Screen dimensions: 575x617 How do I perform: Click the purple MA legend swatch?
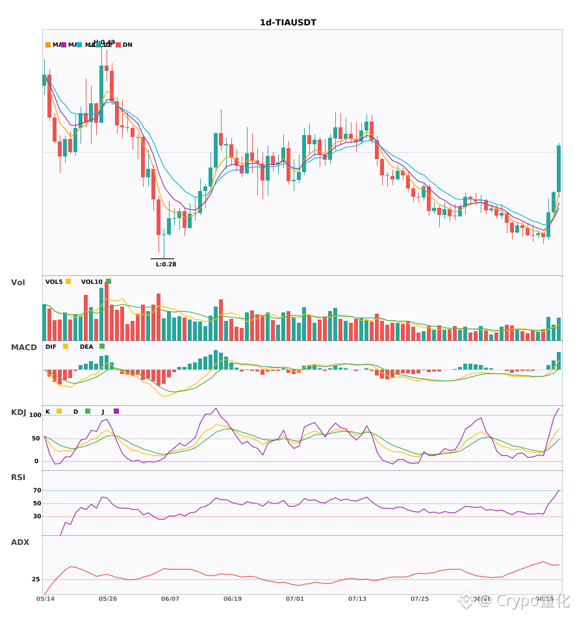click(64, 45)
